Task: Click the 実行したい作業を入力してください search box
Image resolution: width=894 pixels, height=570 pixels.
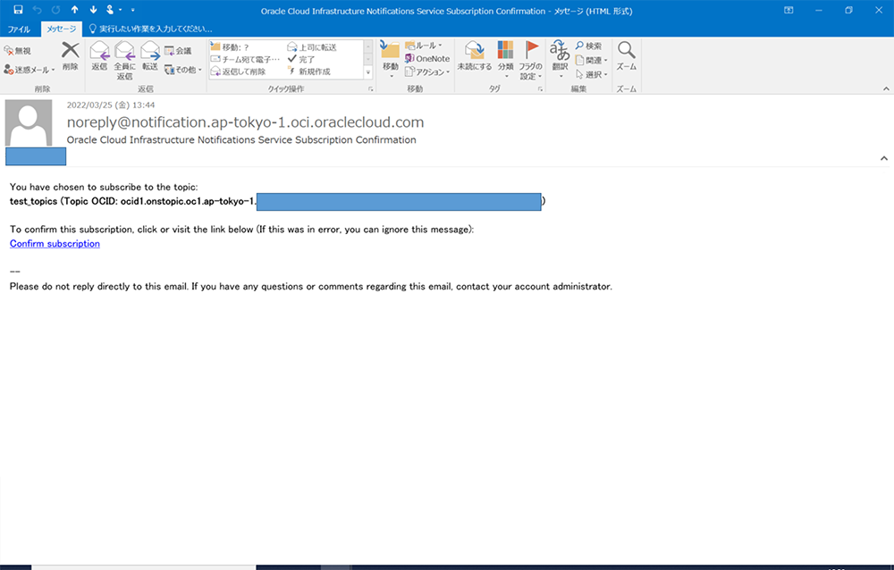Action: tap(152, 29)
